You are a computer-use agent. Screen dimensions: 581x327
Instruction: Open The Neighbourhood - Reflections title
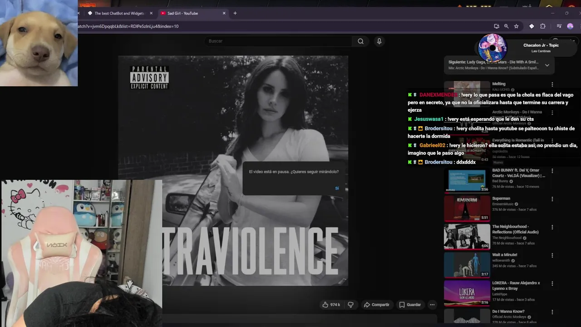[516, 229]
